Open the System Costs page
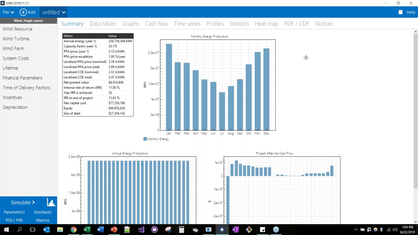Viewport: 418px width, 235px height. click(16, 58)
